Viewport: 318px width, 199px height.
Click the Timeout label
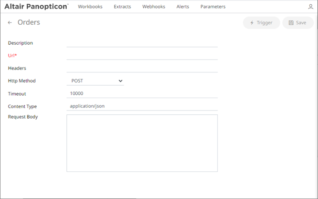pos(17,94)
